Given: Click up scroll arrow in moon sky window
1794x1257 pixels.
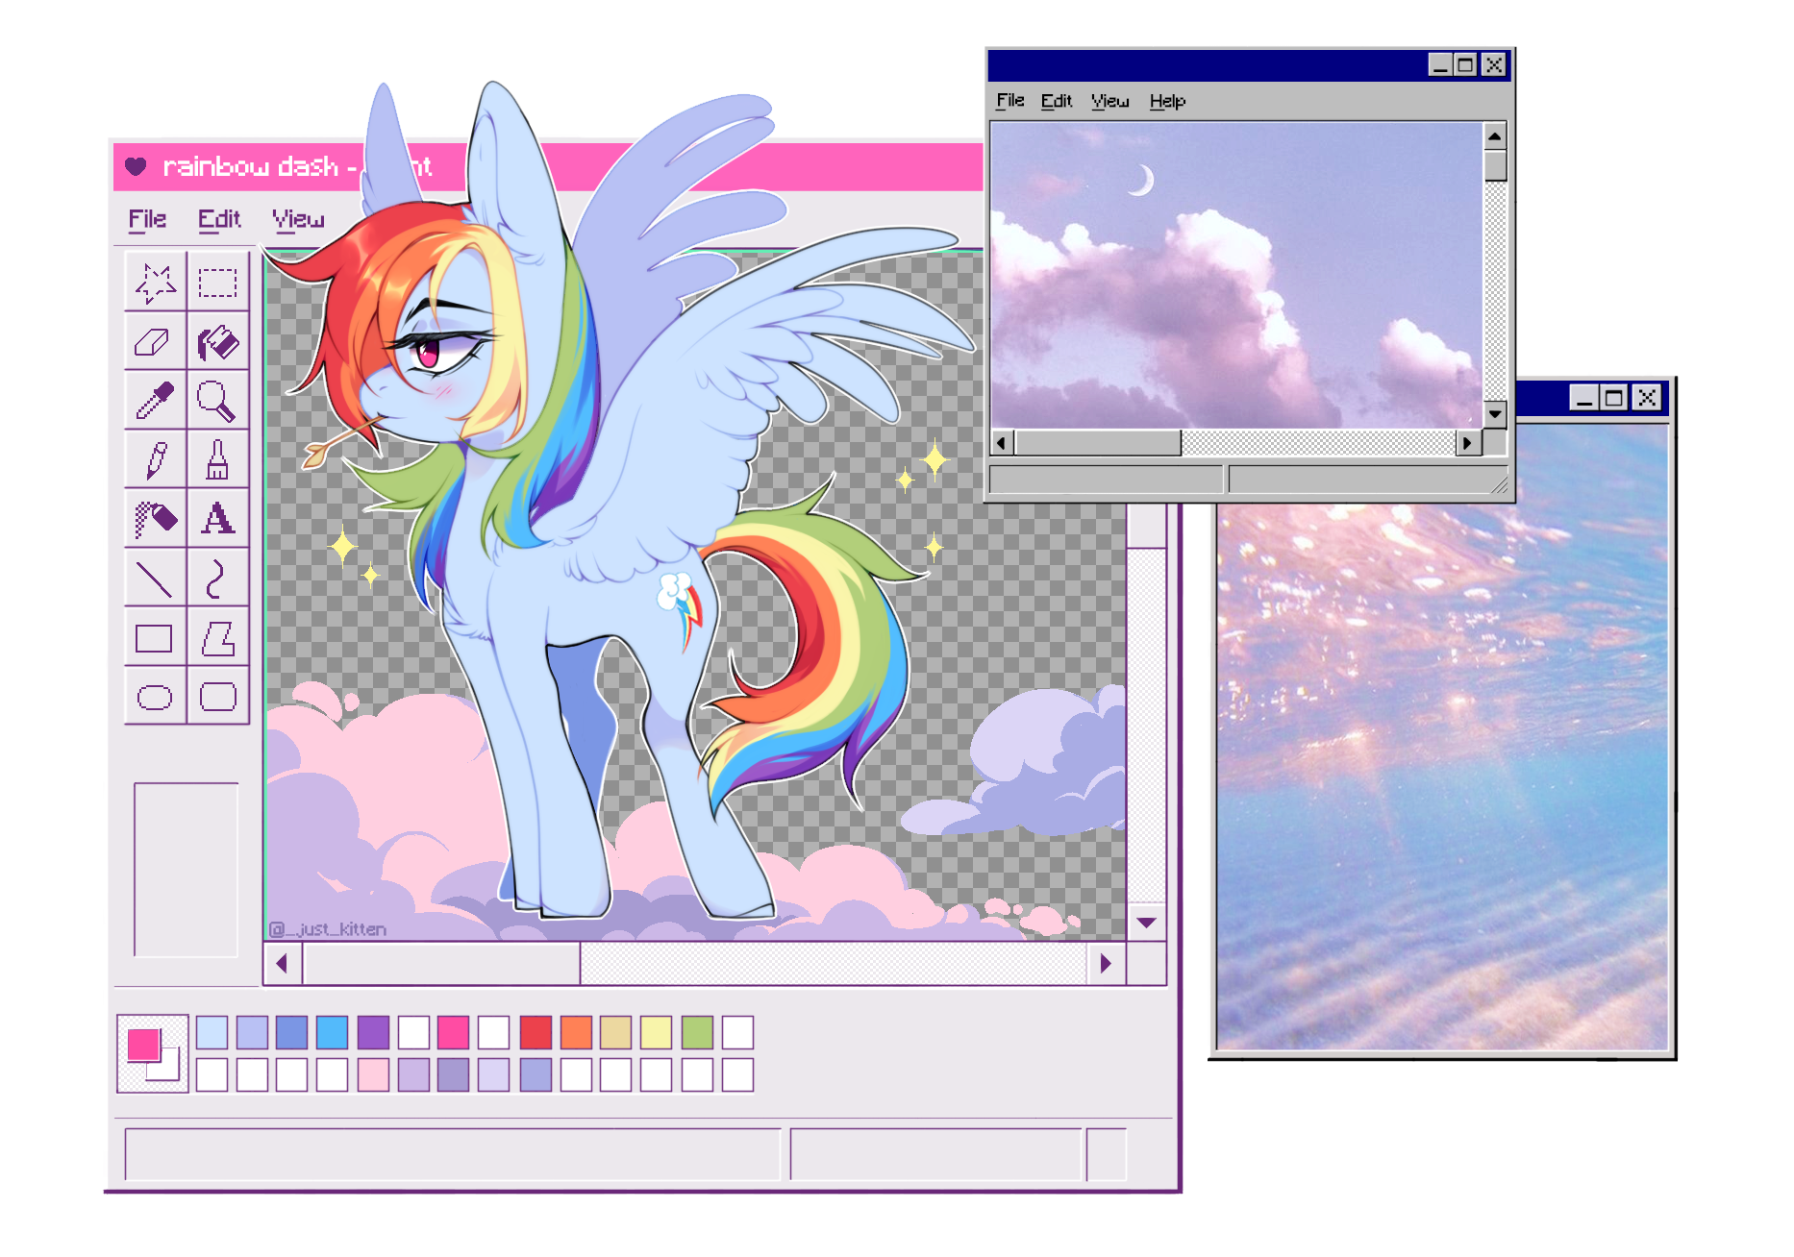Looking at the screenshot, I should (x=1494, y=136).
